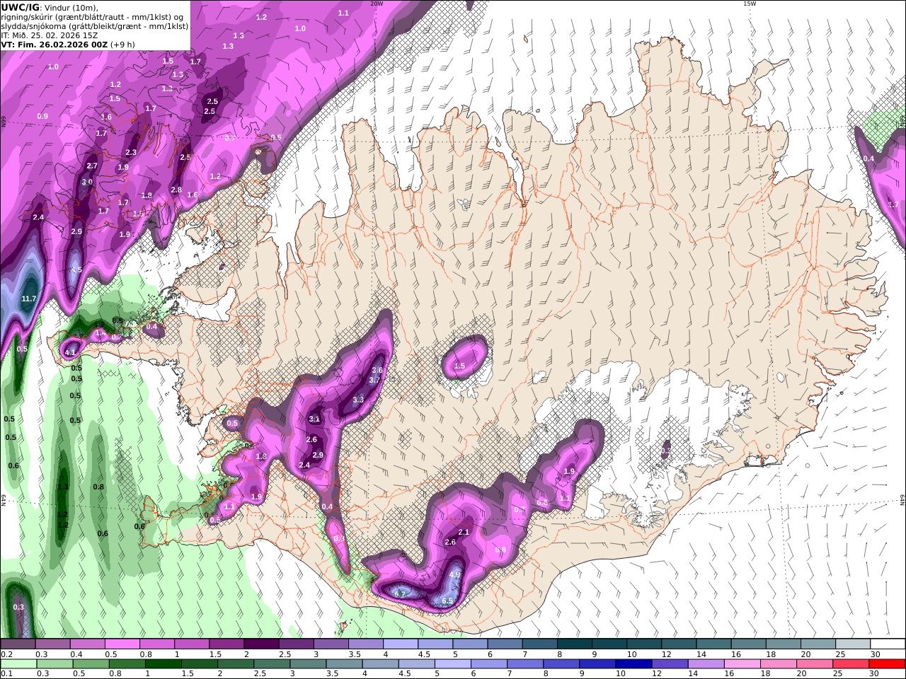This screenshot has height=679, width=906.
Task: Click the darkest purple swatch labeled 2 in the upper legend row
Action: tap(261, 644)
